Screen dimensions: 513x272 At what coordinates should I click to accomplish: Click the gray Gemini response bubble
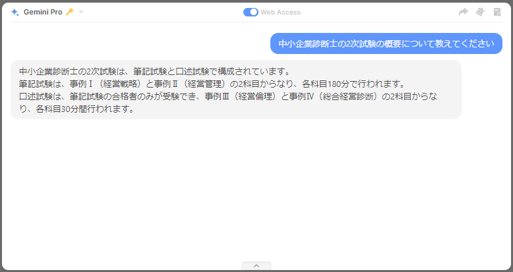click(x=236, y=90)
